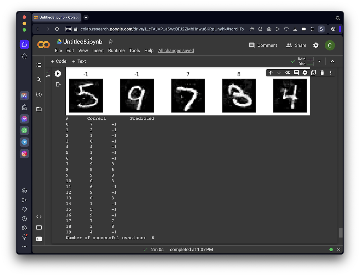Viewport: 360px width, 276px height.
Task: Copy link to cell icon
Action: [x=288, y=73]
